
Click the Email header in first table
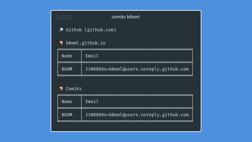point(92,56)
